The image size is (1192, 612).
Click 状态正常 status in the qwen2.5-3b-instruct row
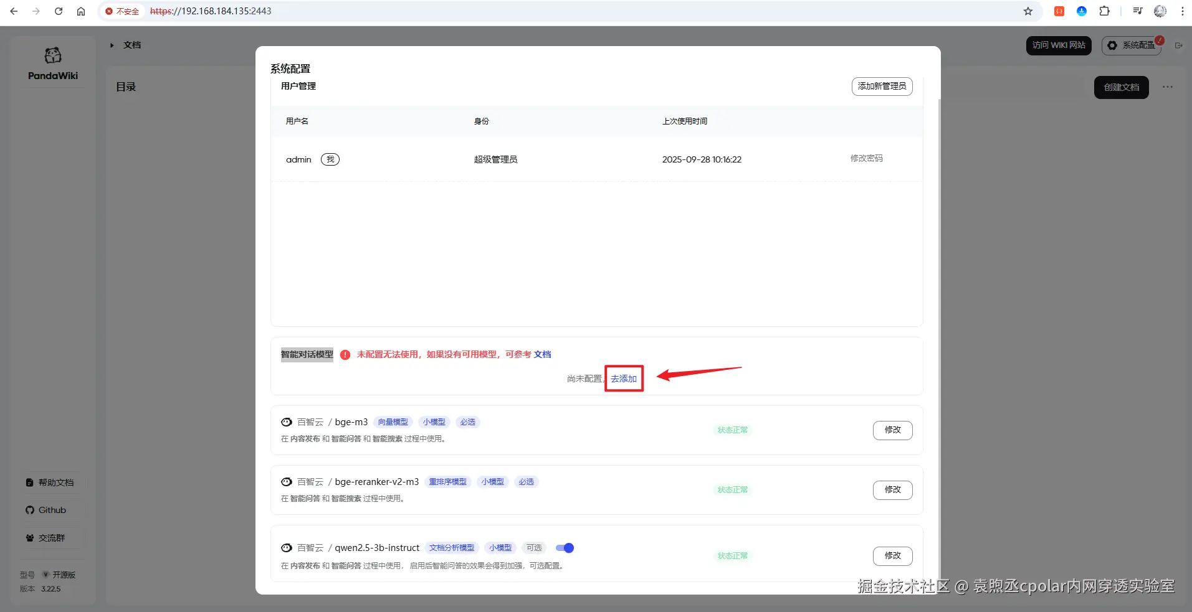[x=733, y=556]
